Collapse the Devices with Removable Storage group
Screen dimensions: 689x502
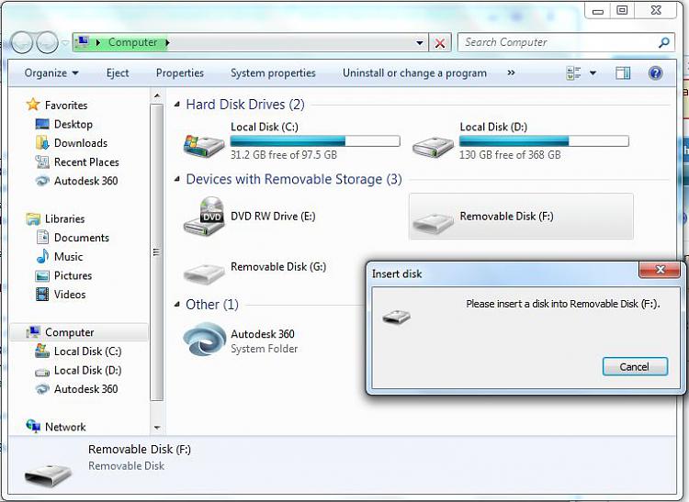pos(176,179)
